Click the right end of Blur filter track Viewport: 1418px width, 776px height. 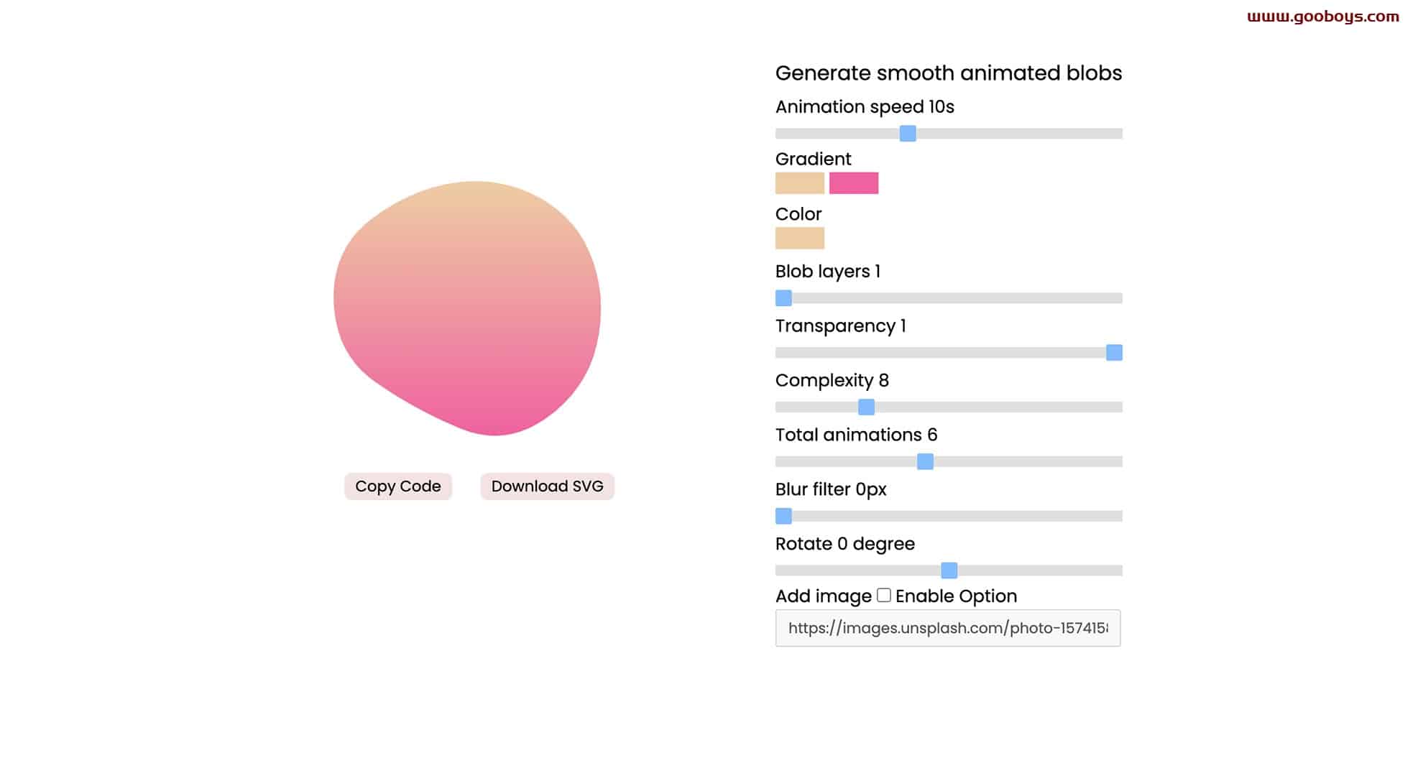point(1117,517)
